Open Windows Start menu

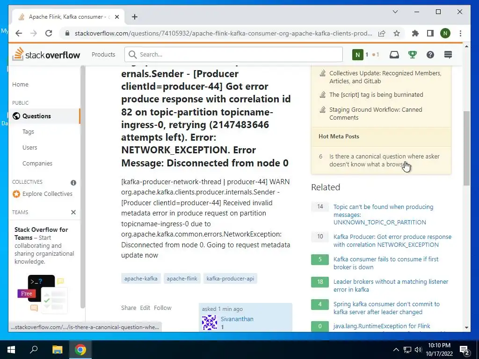pyautogui.click(x=11, y=350)
